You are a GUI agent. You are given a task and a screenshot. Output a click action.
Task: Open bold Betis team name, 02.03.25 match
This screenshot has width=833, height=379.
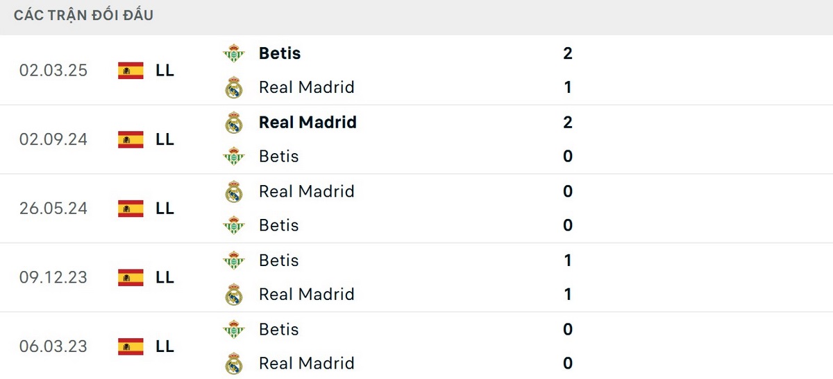coord(280,53)
